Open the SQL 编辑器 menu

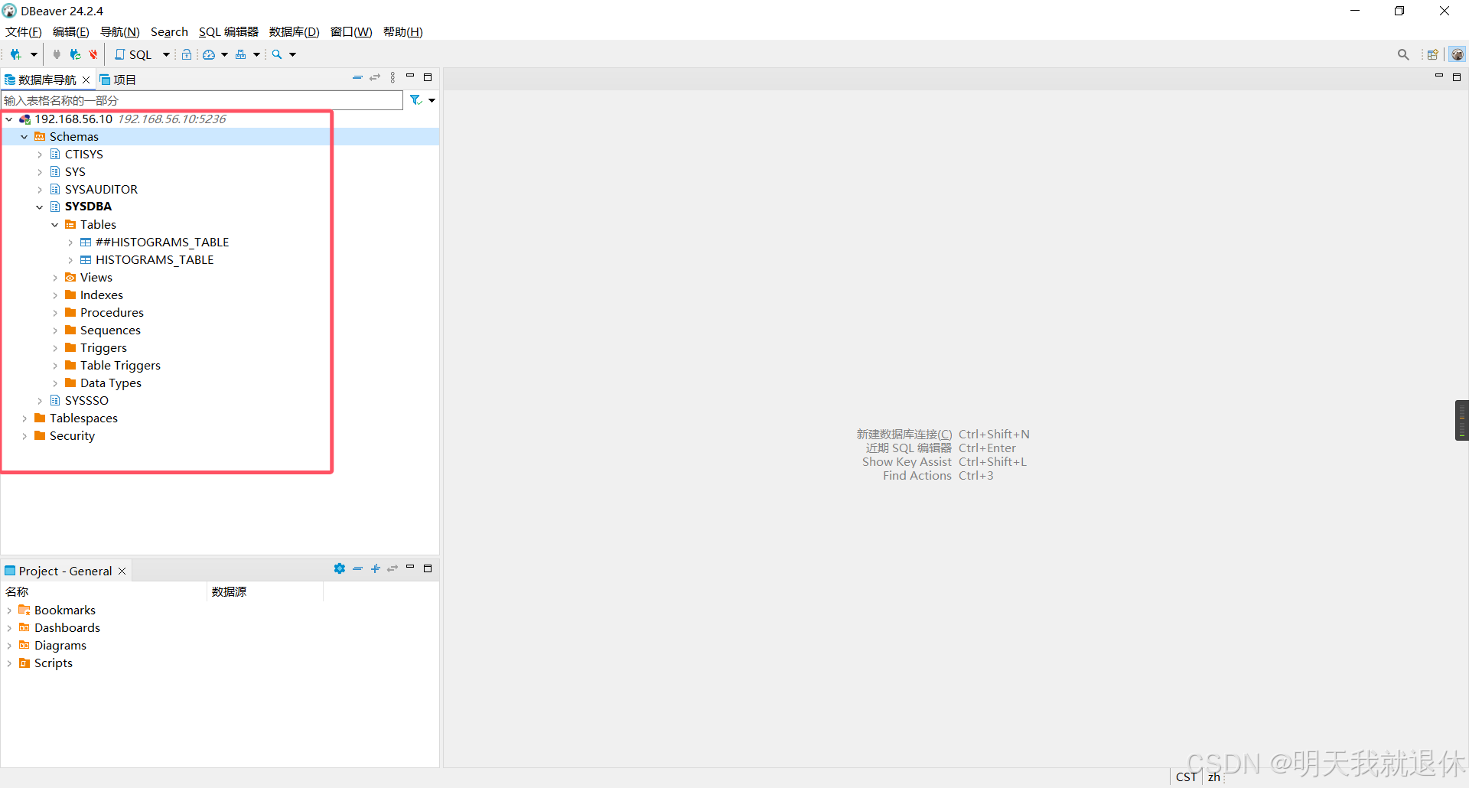[229, 32]
